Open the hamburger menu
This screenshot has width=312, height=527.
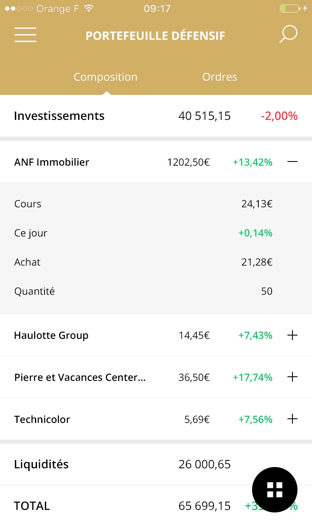point(25,35)
